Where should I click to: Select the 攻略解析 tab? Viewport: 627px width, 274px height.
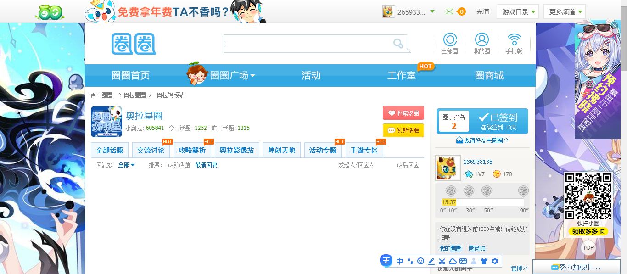click(192, 150)
